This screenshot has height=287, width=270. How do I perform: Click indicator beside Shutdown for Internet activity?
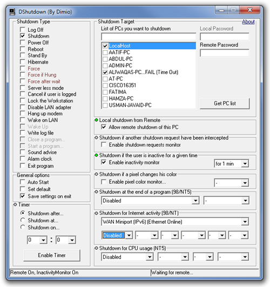pyautogui.click(x=96, y=213)
